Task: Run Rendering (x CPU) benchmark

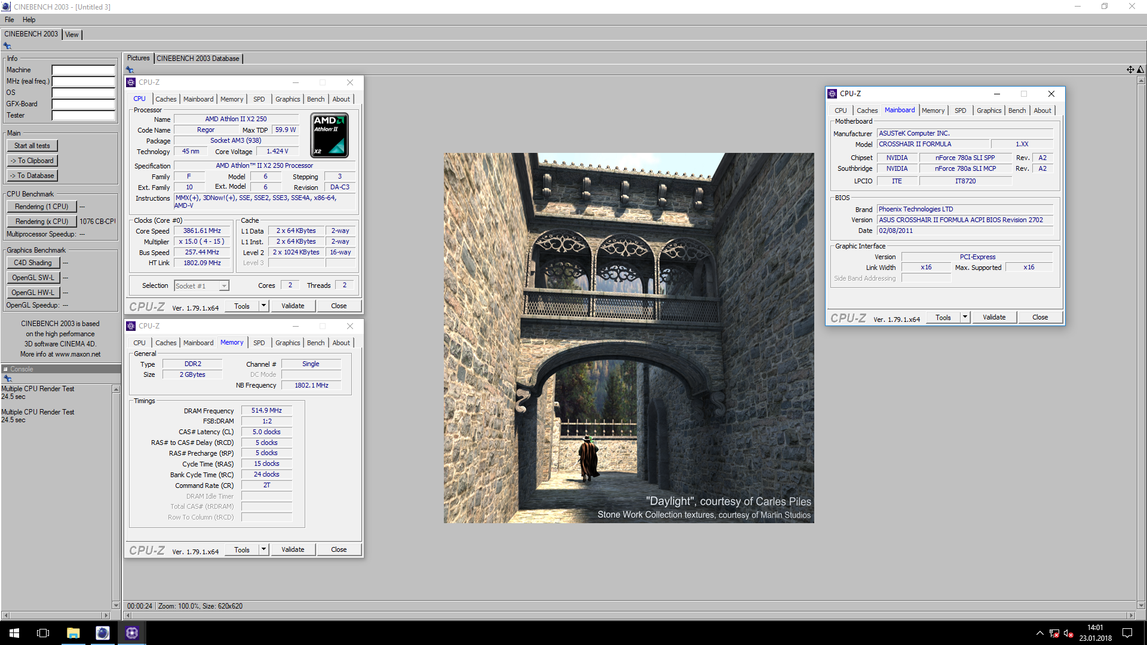Action: click(42, 222)
